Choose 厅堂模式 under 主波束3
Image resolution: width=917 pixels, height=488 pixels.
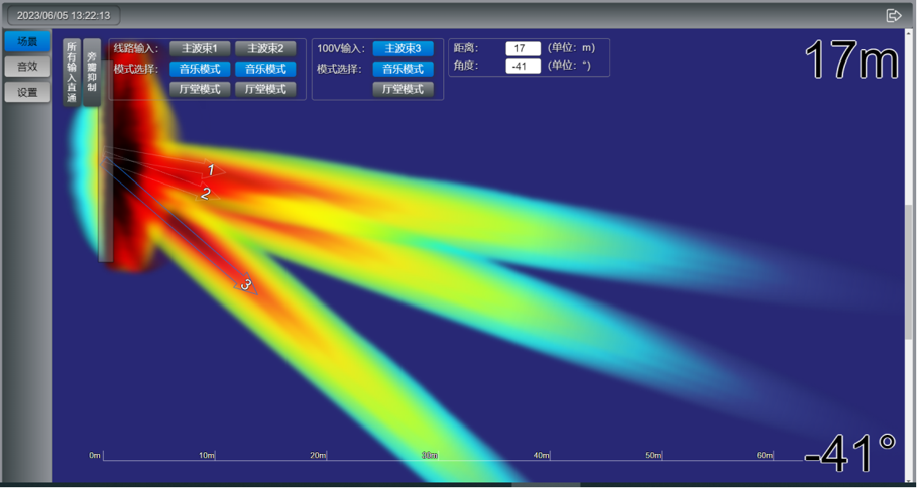pyautogui.click(x=403, y=90)
